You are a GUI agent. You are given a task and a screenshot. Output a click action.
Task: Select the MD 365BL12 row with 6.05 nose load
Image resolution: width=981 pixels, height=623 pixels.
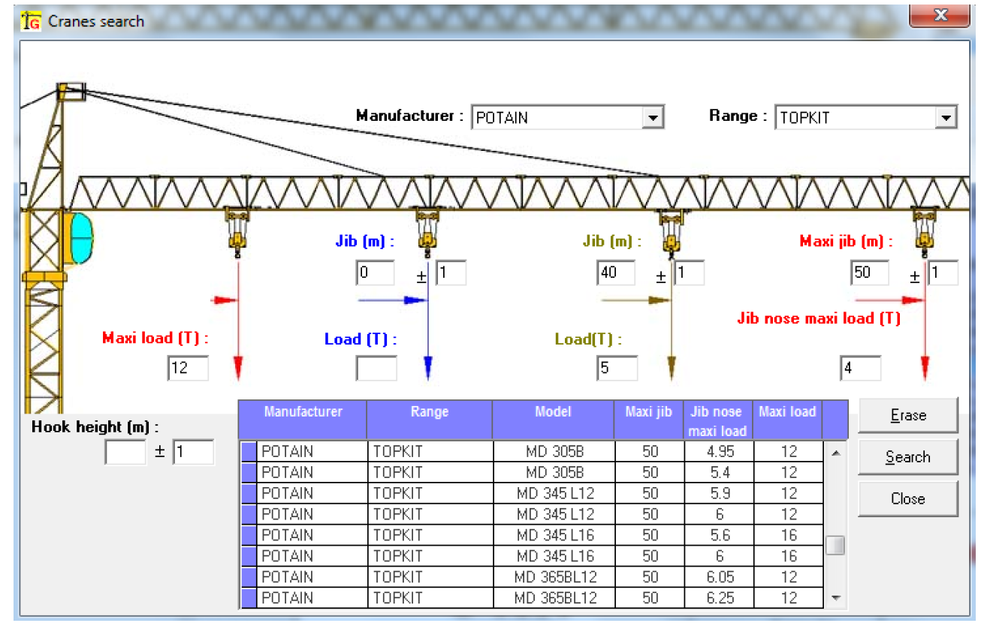(x=532, y=577)
